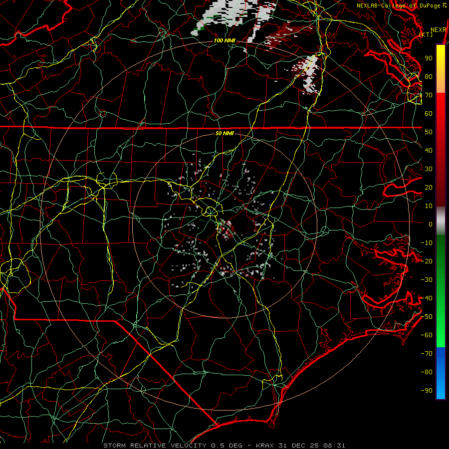Click the NEXR label at the right edge

click(x=439, y=30)
